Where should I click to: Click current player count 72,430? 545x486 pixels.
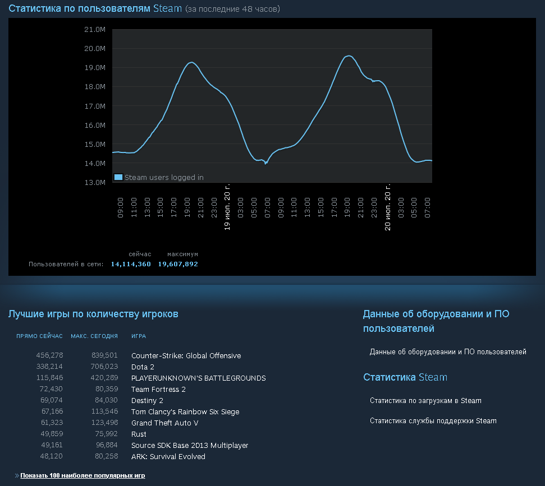(51, 389)
